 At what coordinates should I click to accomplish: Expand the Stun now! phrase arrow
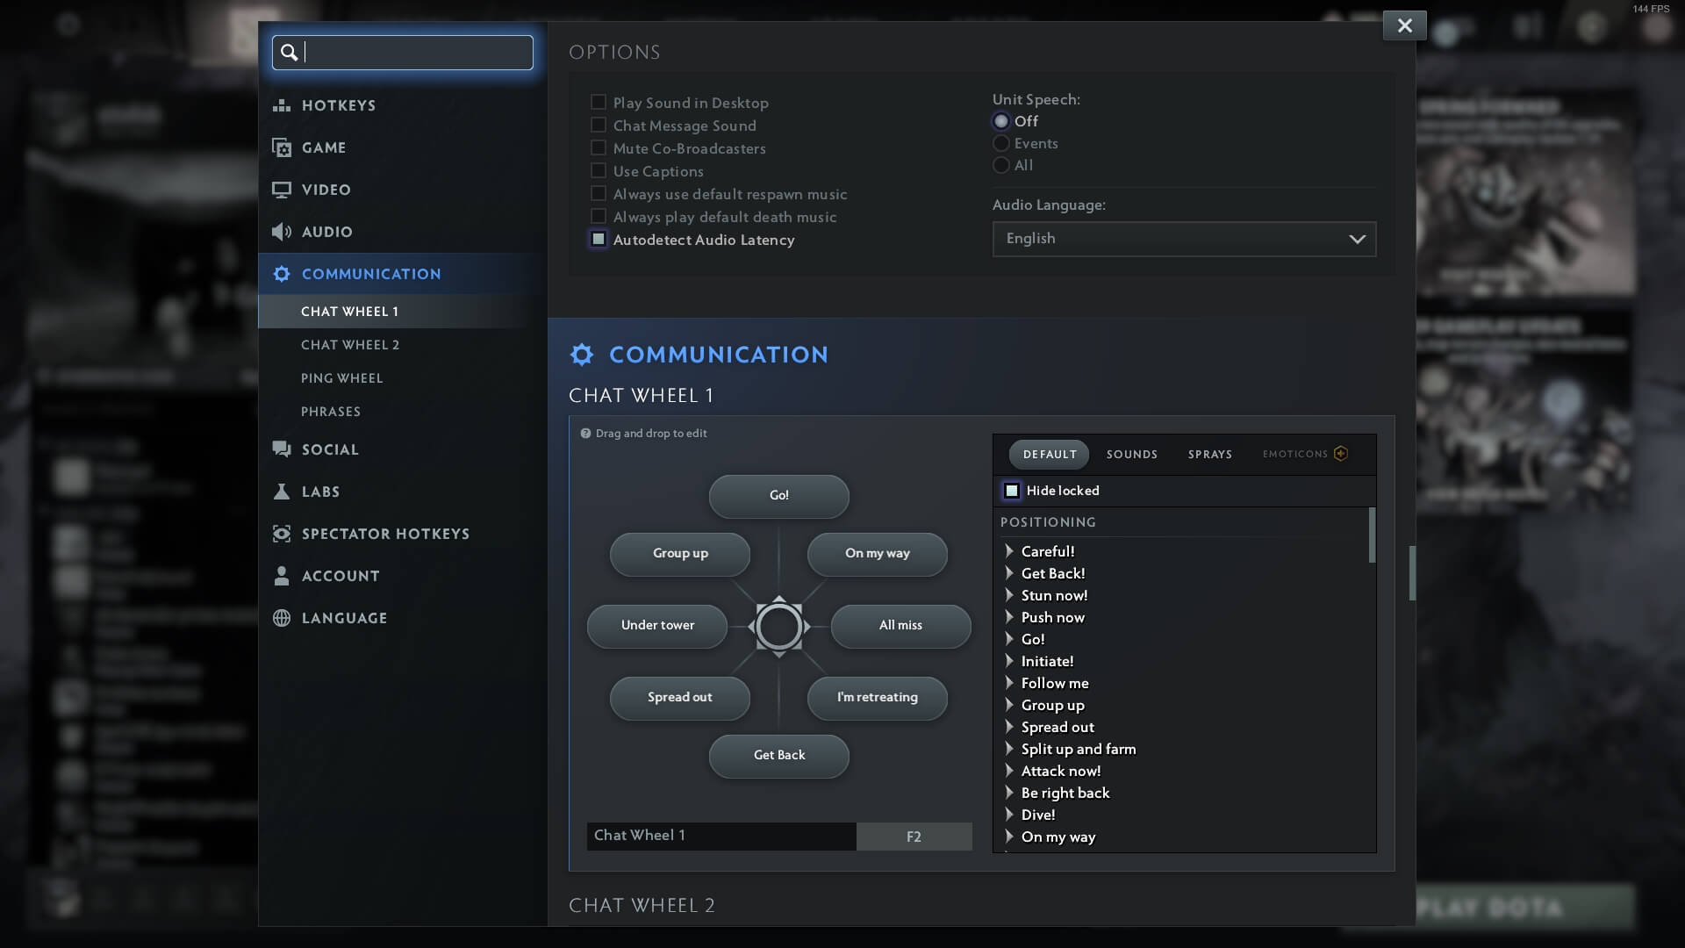pyautogui.click(x=1009, y=595)
